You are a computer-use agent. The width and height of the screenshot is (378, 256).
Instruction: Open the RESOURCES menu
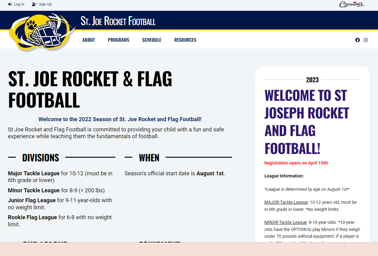pos(185,40)
